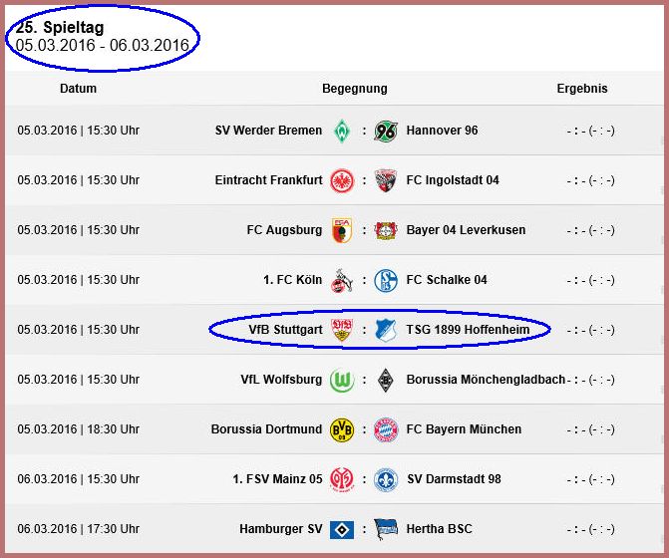Image resolution: width=669 pixels, height=558 pixels.
Task: Open the FC Augsburg crest icon
Action: click(x=342, y=230)
